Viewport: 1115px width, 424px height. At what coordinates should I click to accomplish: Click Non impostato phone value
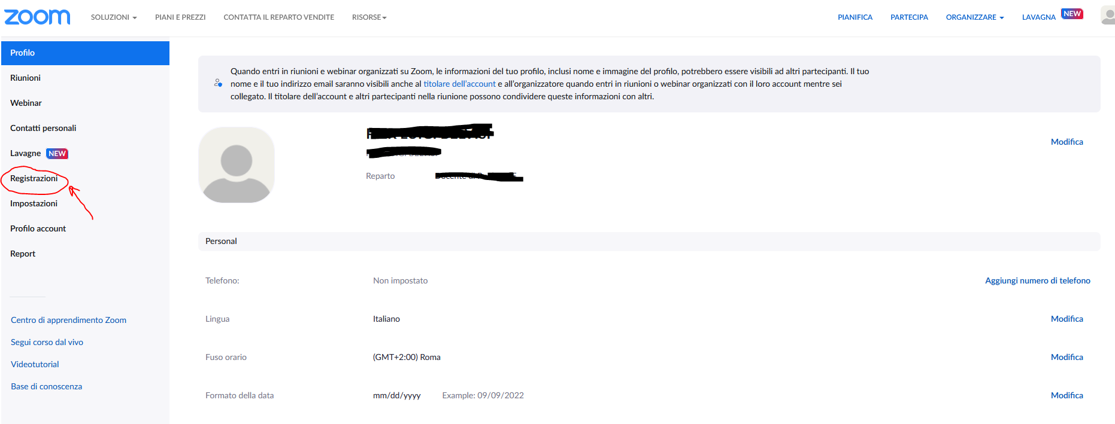(400, 280)
